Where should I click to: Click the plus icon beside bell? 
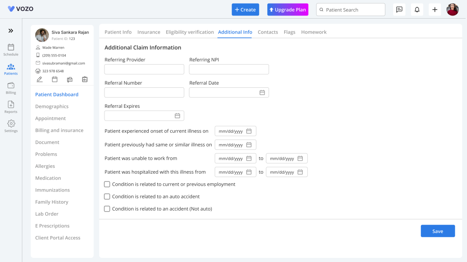click(x=435, y=10)
